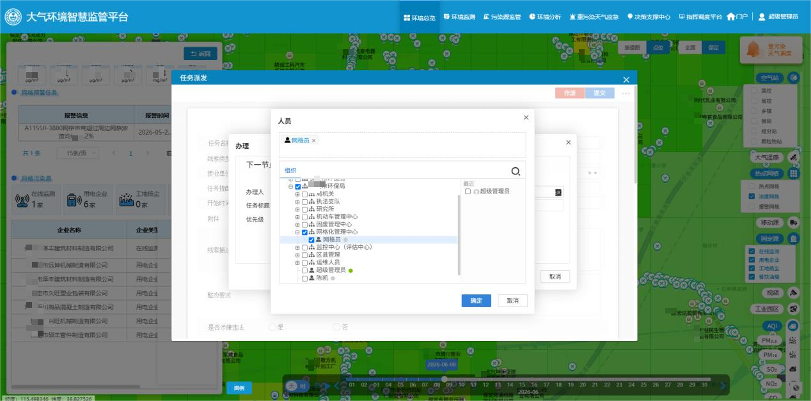
Task: Click the 视频 camera icon
Action: [794, 292]
